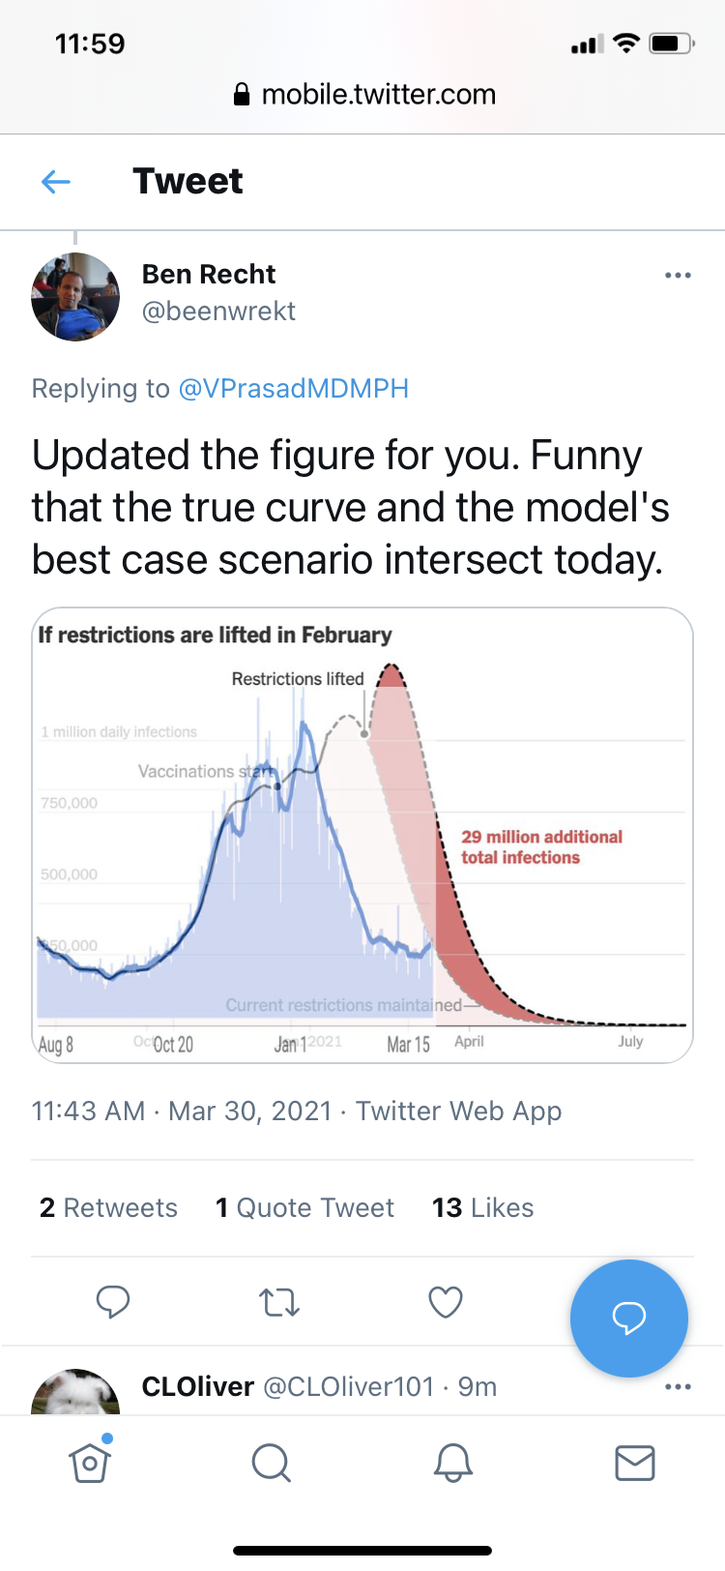The width and height of the screenshot is (725, 1571).
Task: Retweet using the retweet arrows icon
Action: 279,1302
